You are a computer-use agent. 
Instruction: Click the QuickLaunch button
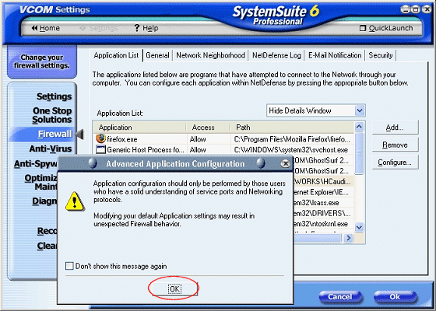point(386,28)
